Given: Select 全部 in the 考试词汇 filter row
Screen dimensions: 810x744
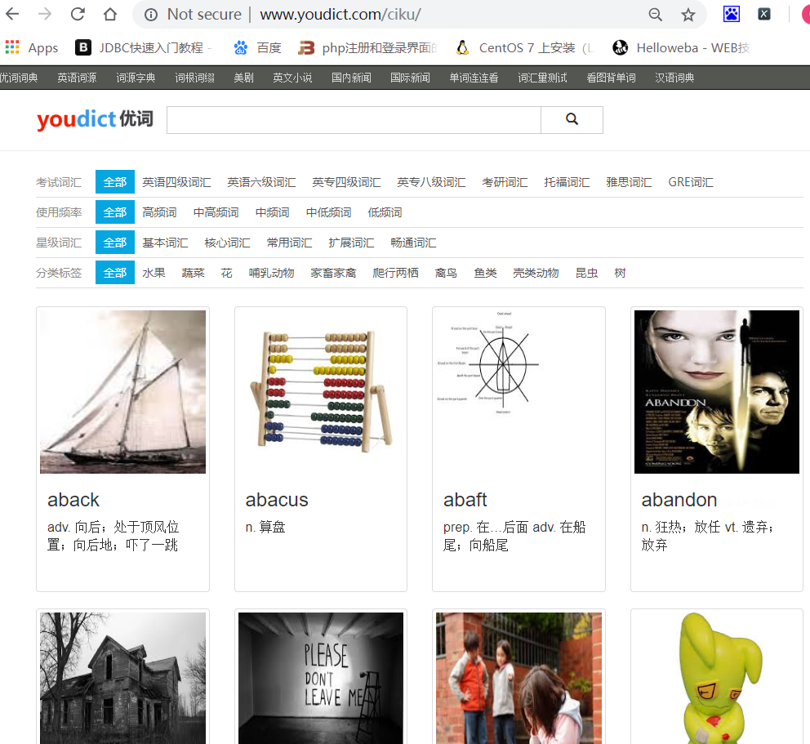Looking at the screenshot, I should click(114, 182).
